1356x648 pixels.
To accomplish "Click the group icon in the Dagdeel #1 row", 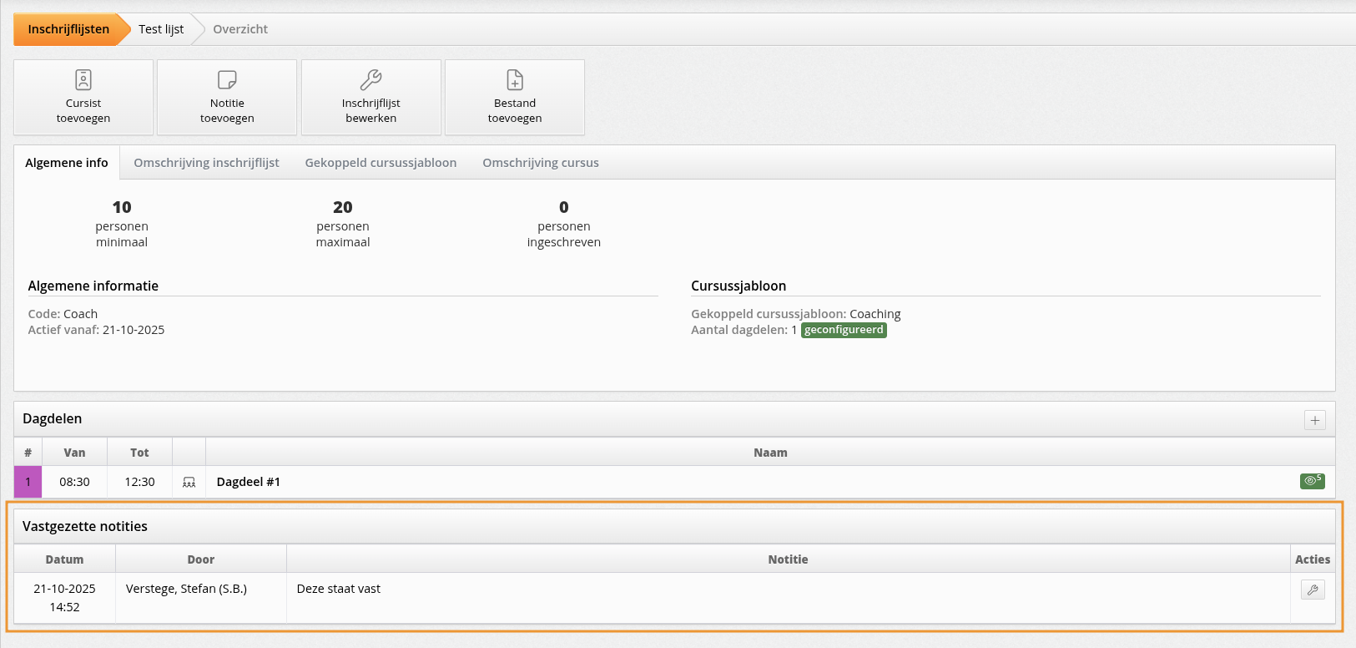I will (x=189, y=483).
